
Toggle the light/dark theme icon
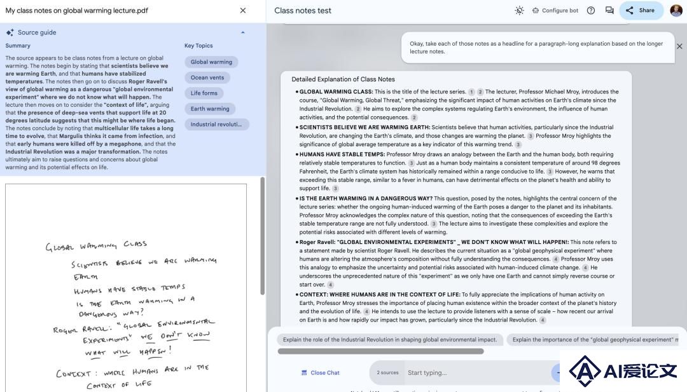click(x=519, y=11)
